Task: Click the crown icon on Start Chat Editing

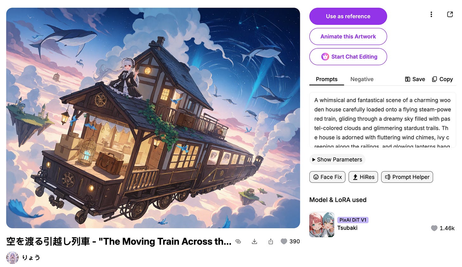Action: [325, 57]
